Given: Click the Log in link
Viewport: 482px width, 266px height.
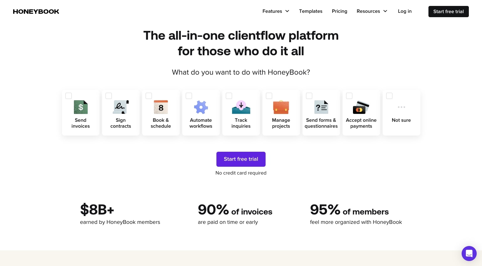Looking at the screenshot, I should (405, 11).
